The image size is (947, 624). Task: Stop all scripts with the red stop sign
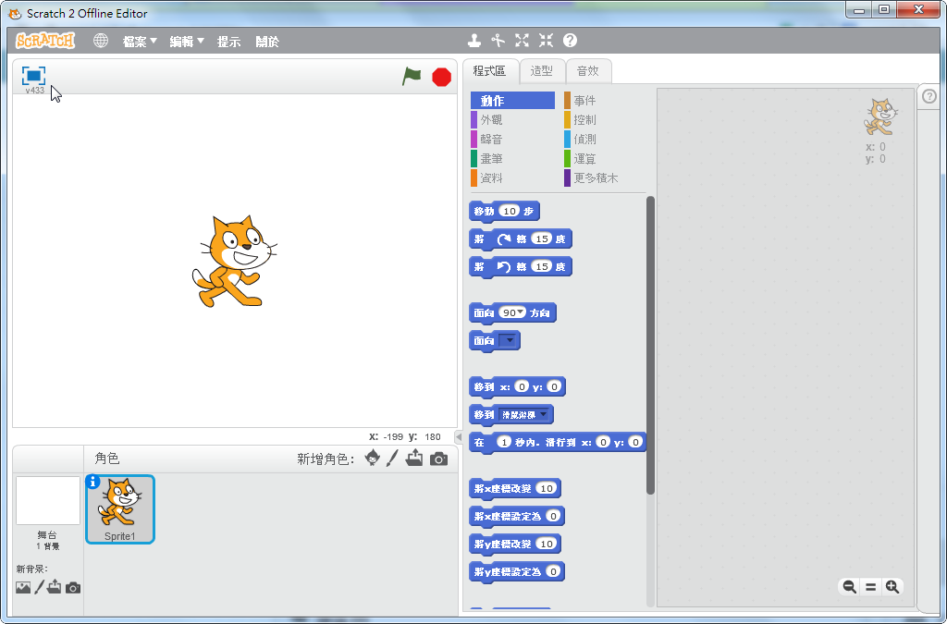441,78
